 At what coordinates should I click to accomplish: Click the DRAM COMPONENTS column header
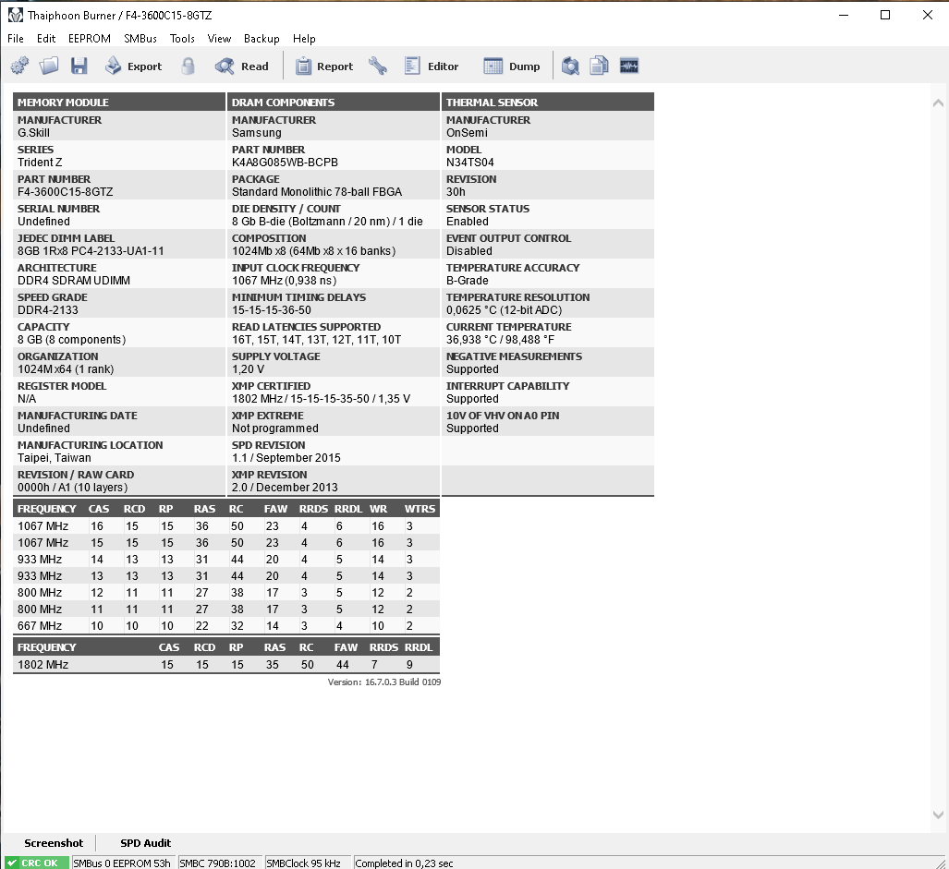pos(334,103)
